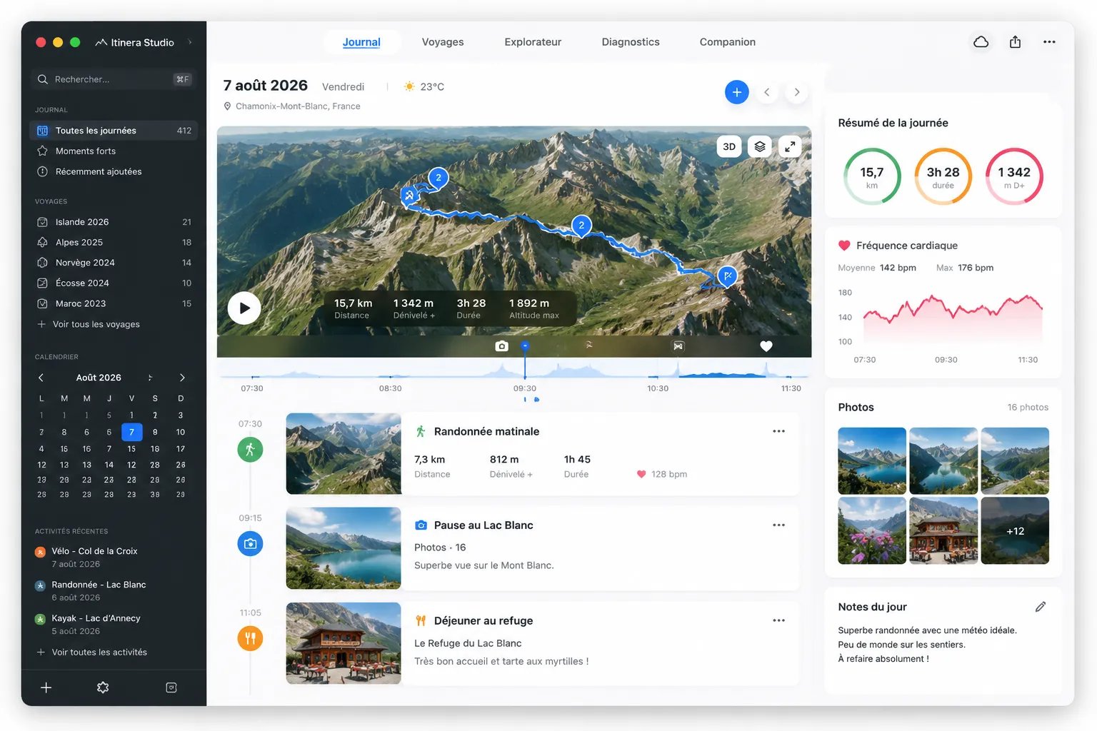Click the search field Rechercher
Viewport: 1097px width, 731px height.
pyautogui.click(x=114, y=79)
